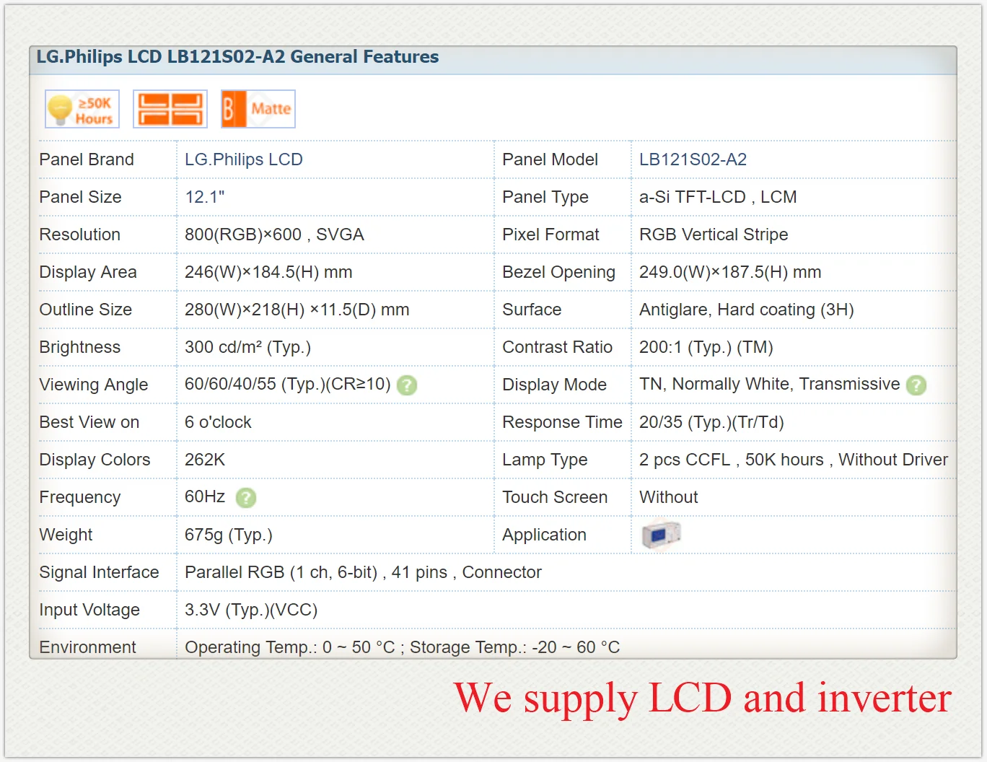Open help icon next to Viewing Angle

pos(407,385)
